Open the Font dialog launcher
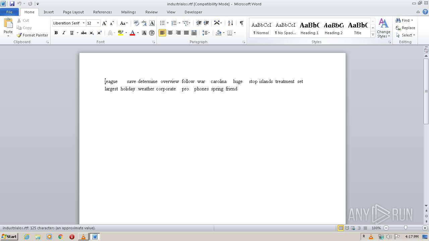 click(154, 42)
